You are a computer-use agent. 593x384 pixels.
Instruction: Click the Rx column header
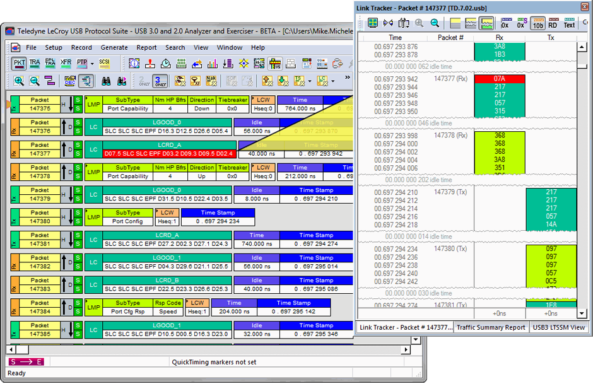pyautogui.click(x=500, y=37)
